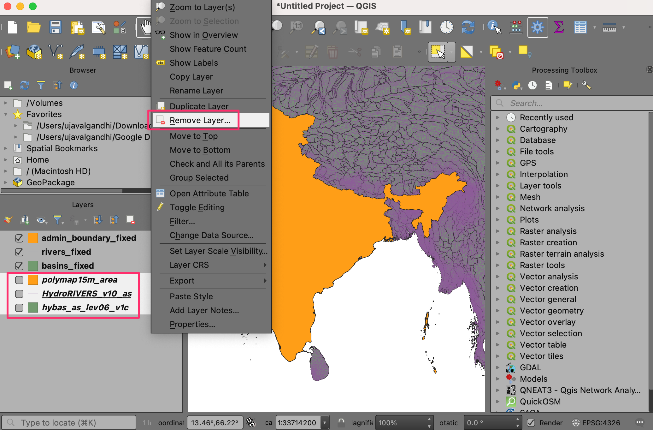Click the Save Project floppy disk icon
The height and width of the screenshot is (430, 653).
(56, 27)
